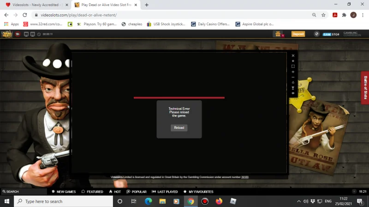Open the extensions puzzle icon
This screenshot has width=369, height=207.
point(344,15)
